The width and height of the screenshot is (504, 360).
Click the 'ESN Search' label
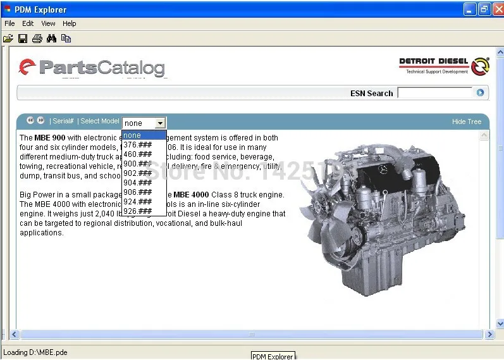click(x=372, y=93)
